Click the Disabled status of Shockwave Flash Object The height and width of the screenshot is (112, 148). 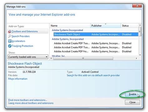(x=127, y=34)
